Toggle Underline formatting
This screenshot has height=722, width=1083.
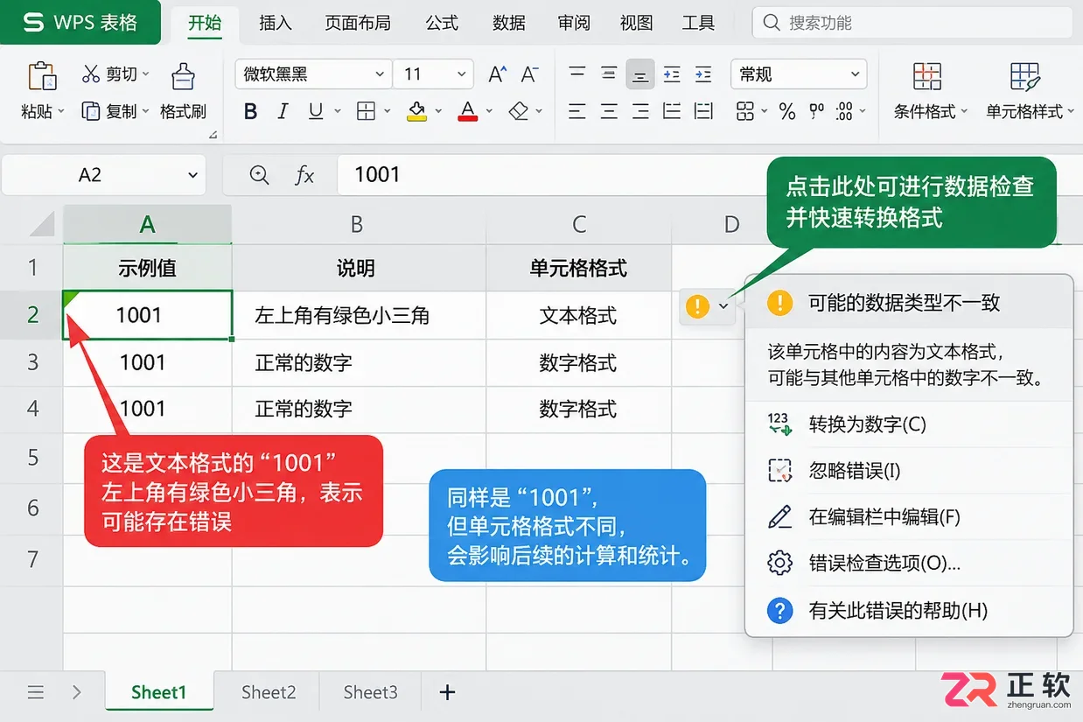(x=315, y=111)
